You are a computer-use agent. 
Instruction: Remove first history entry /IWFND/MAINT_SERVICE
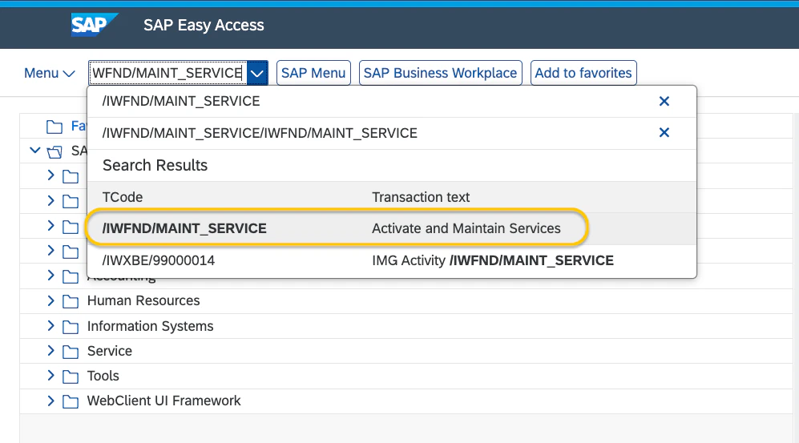tap(664, 101)
